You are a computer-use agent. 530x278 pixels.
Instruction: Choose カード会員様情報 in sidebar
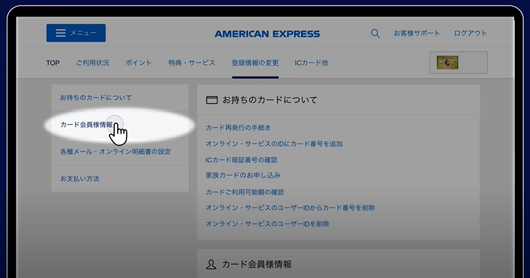click(87, 125)
